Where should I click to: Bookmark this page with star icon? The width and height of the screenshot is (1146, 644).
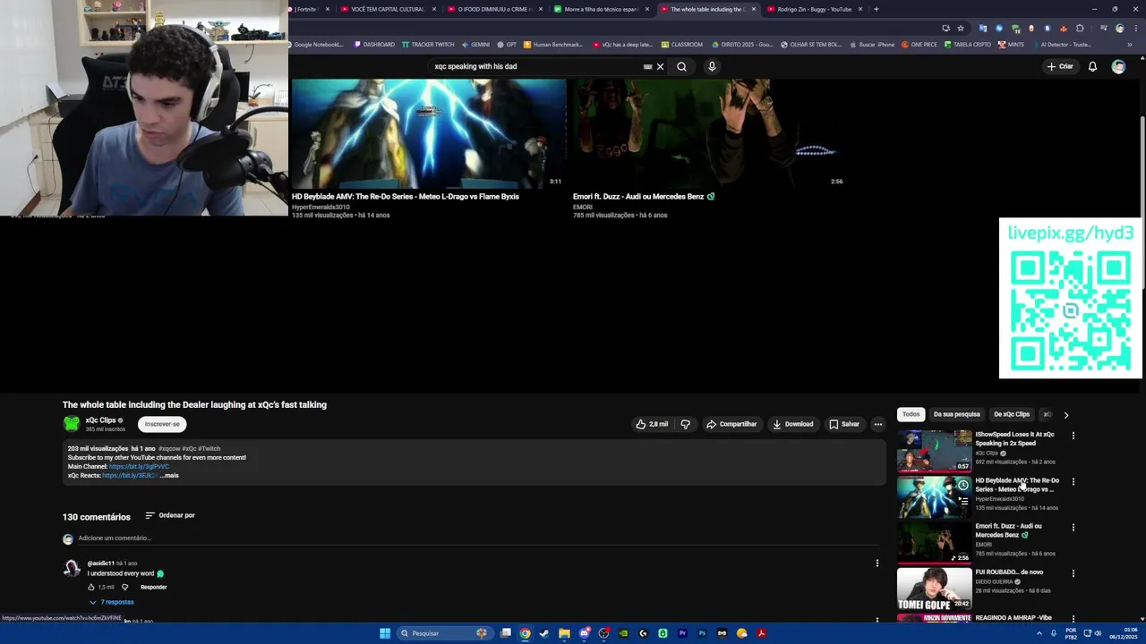[961, 28]
